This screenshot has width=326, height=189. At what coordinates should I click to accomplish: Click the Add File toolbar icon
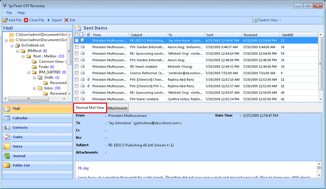6,20
